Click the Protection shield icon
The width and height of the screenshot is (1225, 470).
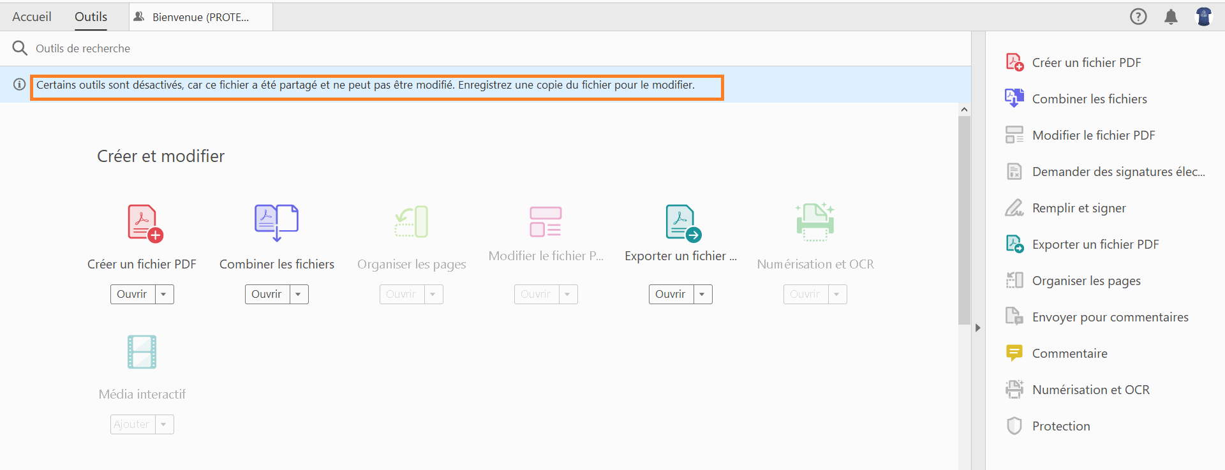[1014, 425]
